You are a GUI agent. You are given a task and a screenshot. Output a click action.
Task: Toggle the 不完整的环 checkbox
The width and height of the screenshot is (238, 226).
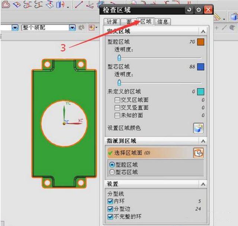[110, 216]
